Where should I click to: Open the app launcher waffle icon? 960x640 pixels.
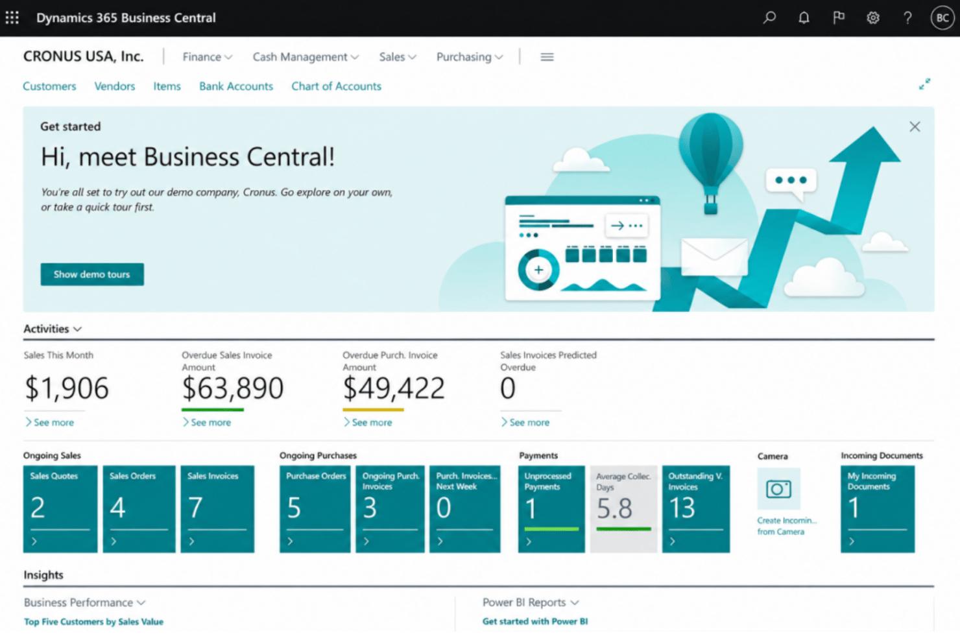click(x=12, y=18)
